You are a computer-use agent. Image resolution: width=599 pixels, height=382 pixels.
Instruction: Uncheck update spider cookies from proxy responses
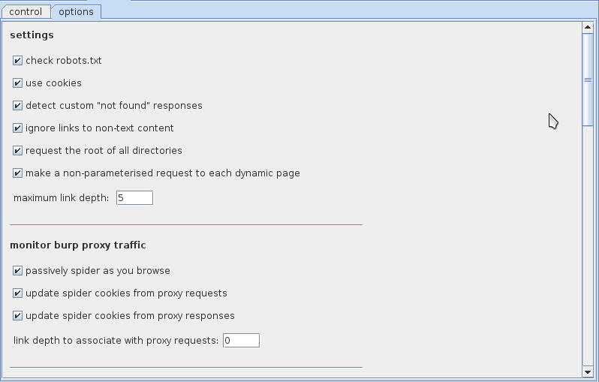pos(17,315)
